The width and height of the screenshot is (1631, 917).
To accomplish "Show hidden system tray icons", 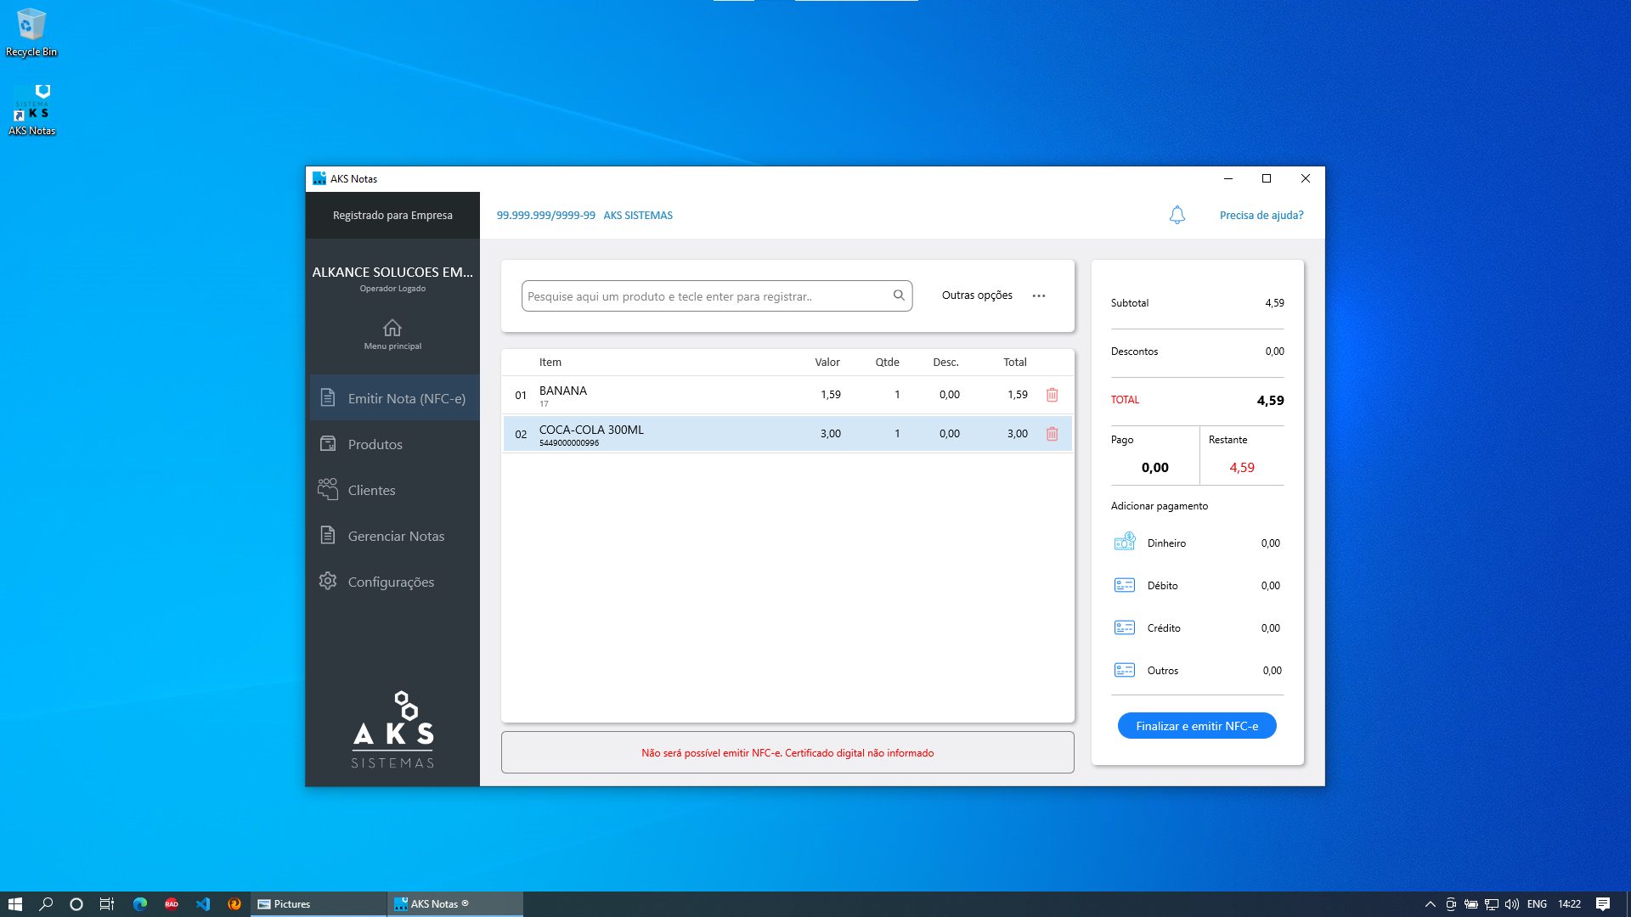I will click(x=1431, y=904).
